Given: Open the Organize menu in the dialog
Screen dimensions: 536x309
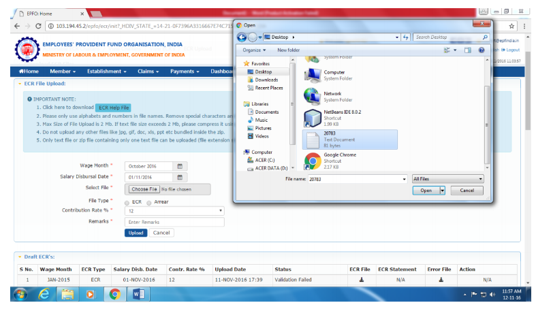Looking at the screenshot, I should pos(254,50).
